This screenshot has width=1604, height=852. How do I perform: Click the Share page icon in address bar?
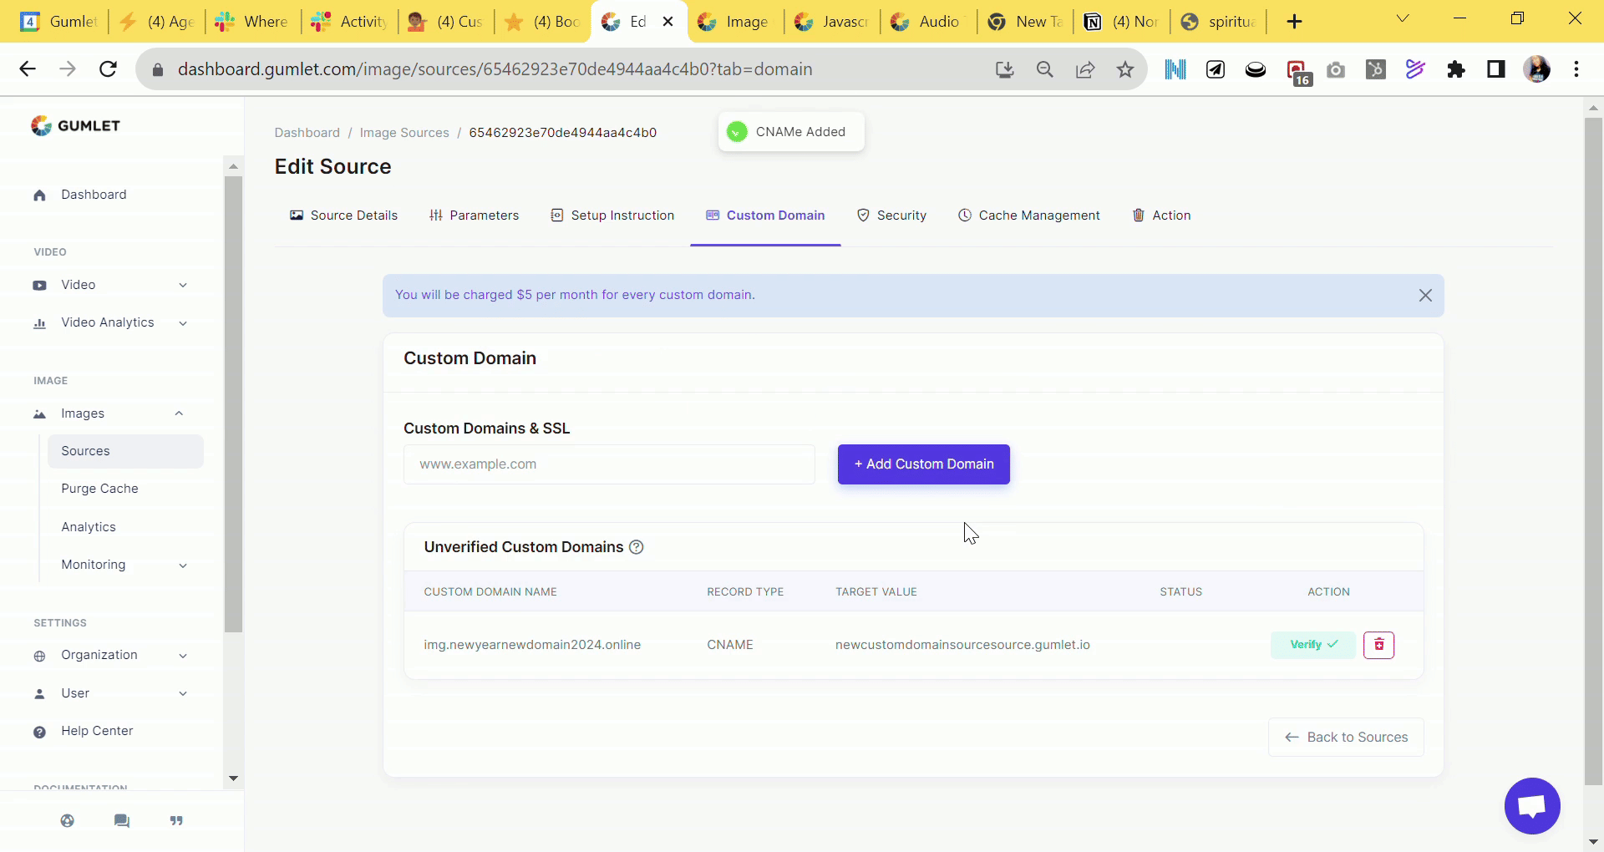(x=1085, y=69)
